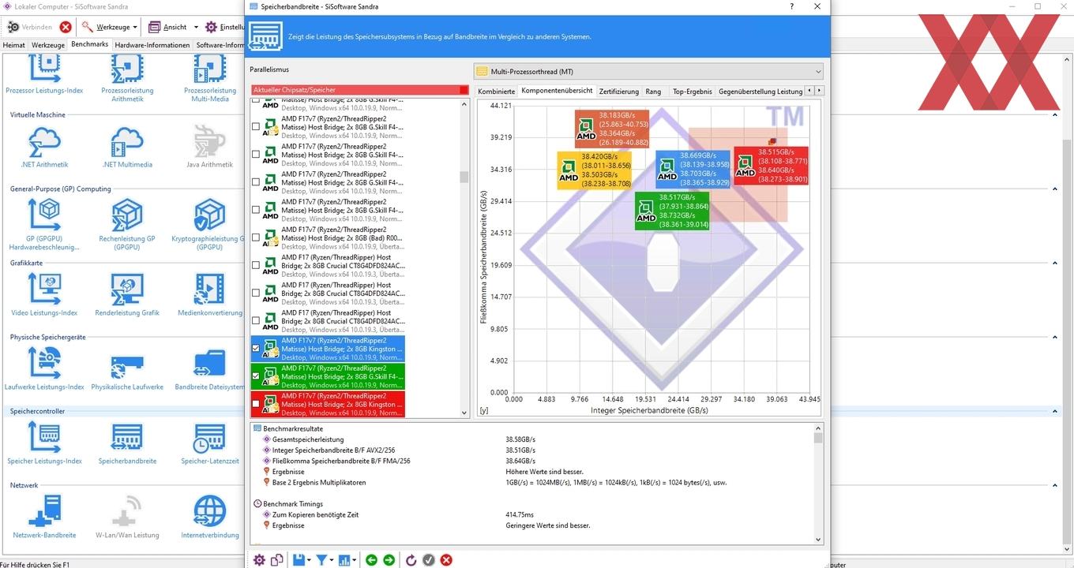Switch to the Rang tab
1074x568 pixels.
(653, 92)
